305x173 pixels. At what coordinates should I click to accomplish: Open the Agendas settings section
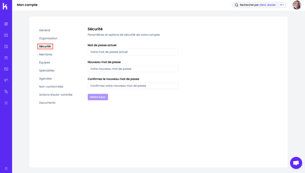pyautogui.click(x=46, y=79)
